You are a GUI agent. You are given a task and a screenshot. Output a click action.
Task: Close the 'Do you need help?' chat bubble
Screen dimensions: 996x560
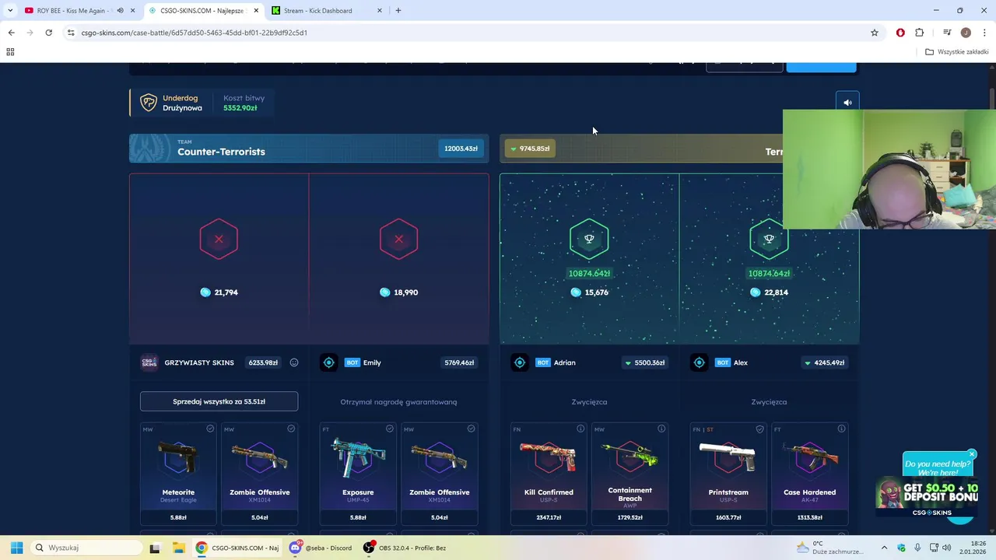(x=972, y=454)
